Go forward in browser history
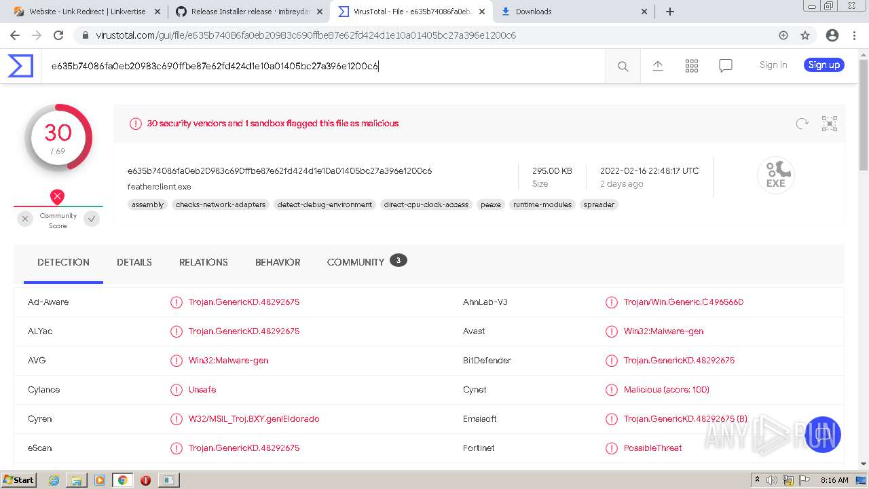869x489 pixels. coord(37,35)
